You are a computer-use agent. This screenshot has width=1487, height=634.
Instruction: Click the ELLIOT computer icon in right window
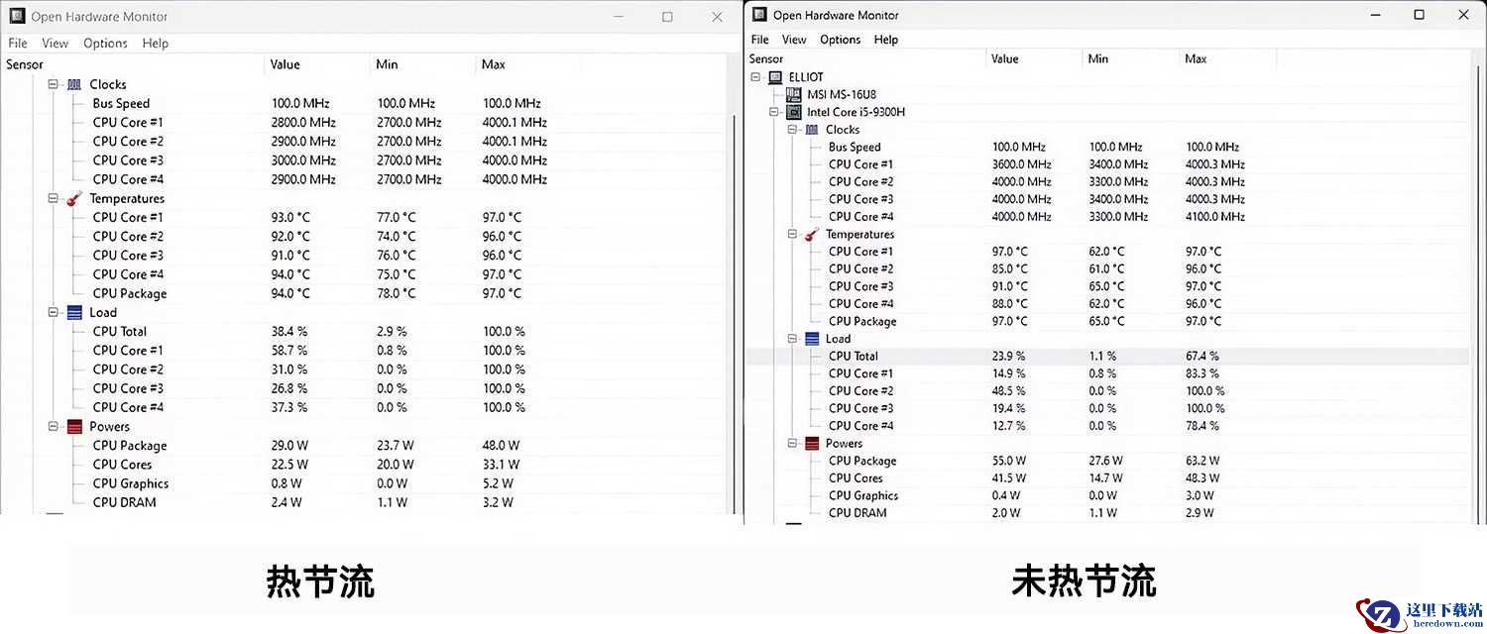click(x=774, y=76)
